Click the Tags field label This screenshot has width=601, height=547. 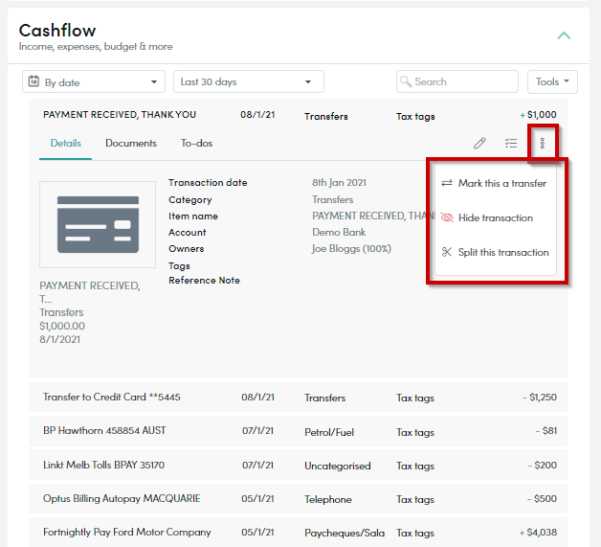coord(179,266)
